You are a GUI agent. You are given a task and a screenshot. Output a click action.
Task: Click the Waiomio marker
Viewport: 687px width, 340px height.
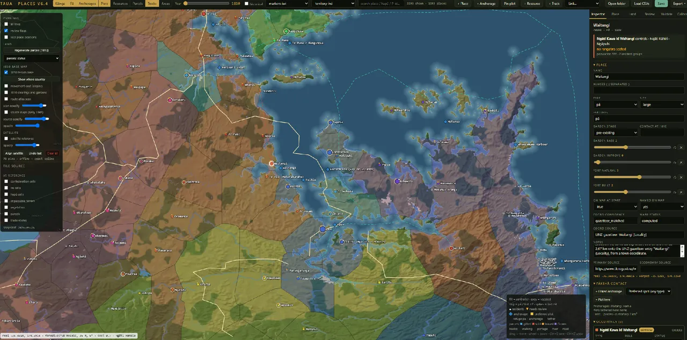278,305
